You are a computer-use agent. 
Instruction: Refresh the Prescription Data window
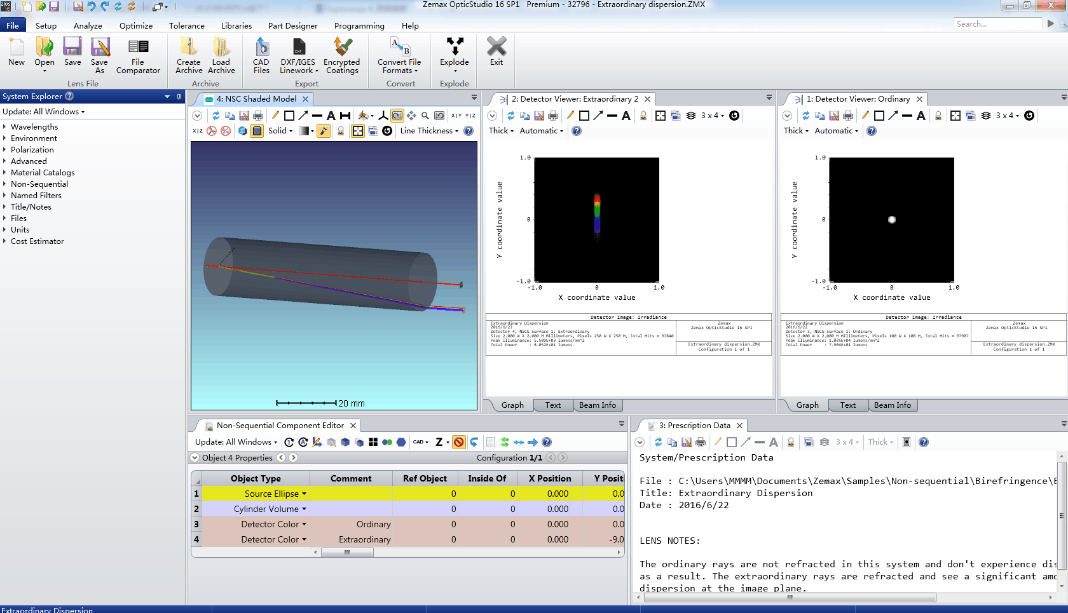tap(659, 442)
